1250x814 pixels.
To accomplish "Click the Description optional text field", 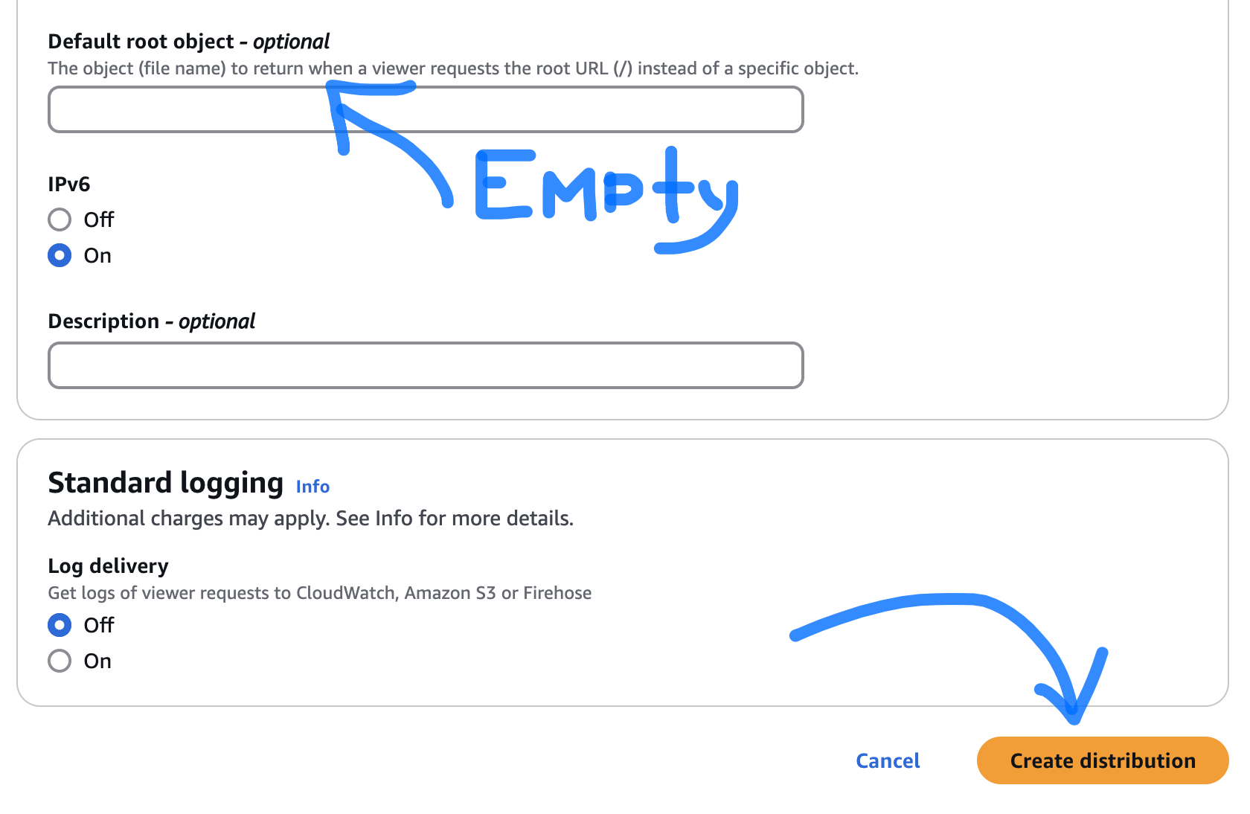I will pos(426,365).
